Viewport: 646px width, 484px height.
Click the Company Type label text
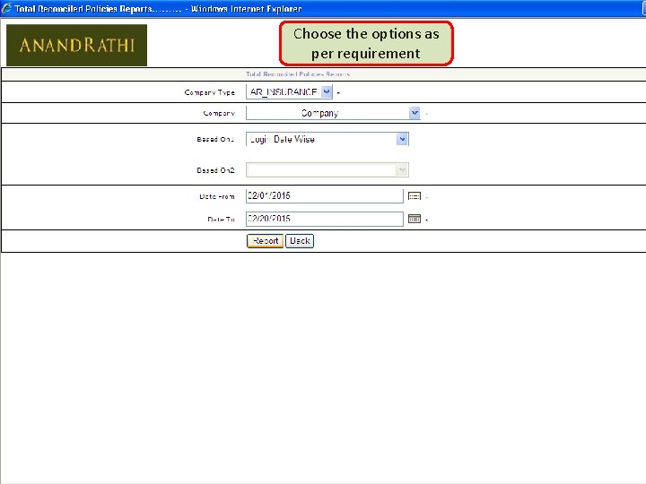[x=210, y=92]
